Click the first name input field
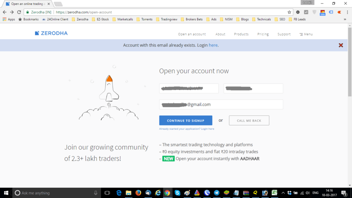The image size is (352, 198). pos(189,88)
